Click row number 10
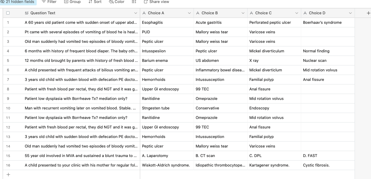This screenshot has height=179, width=371. 8,108
